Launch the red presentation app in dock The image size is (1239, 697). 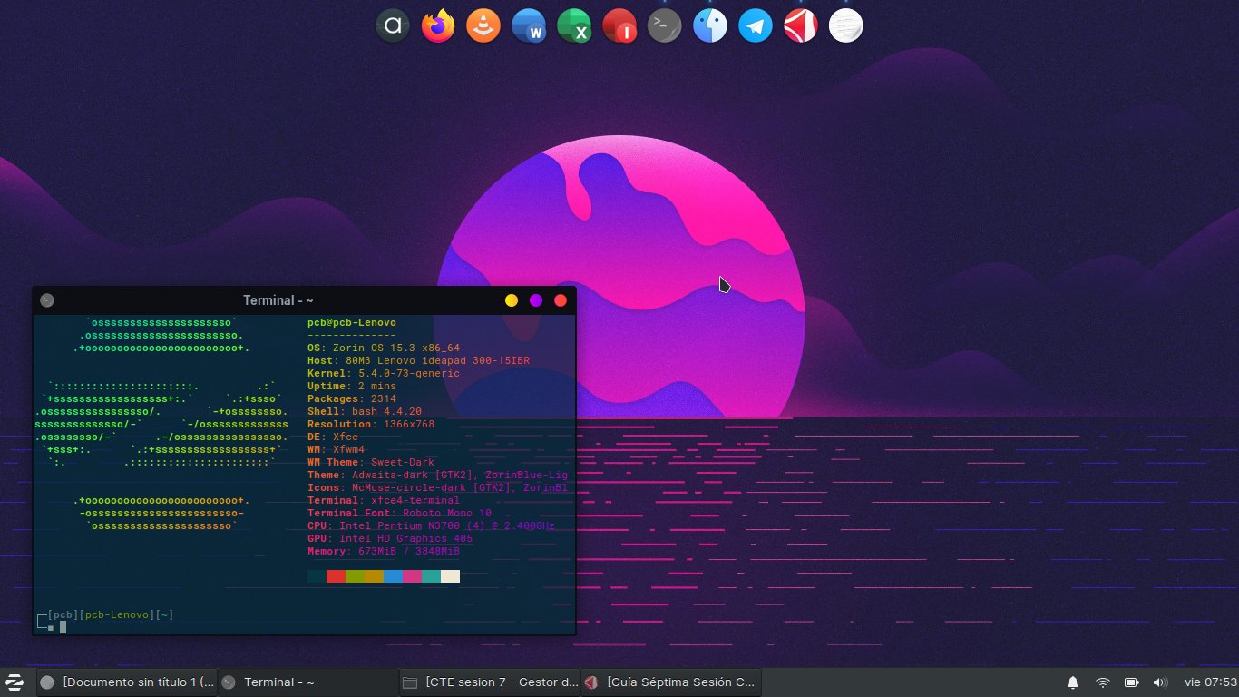[619, 26]
